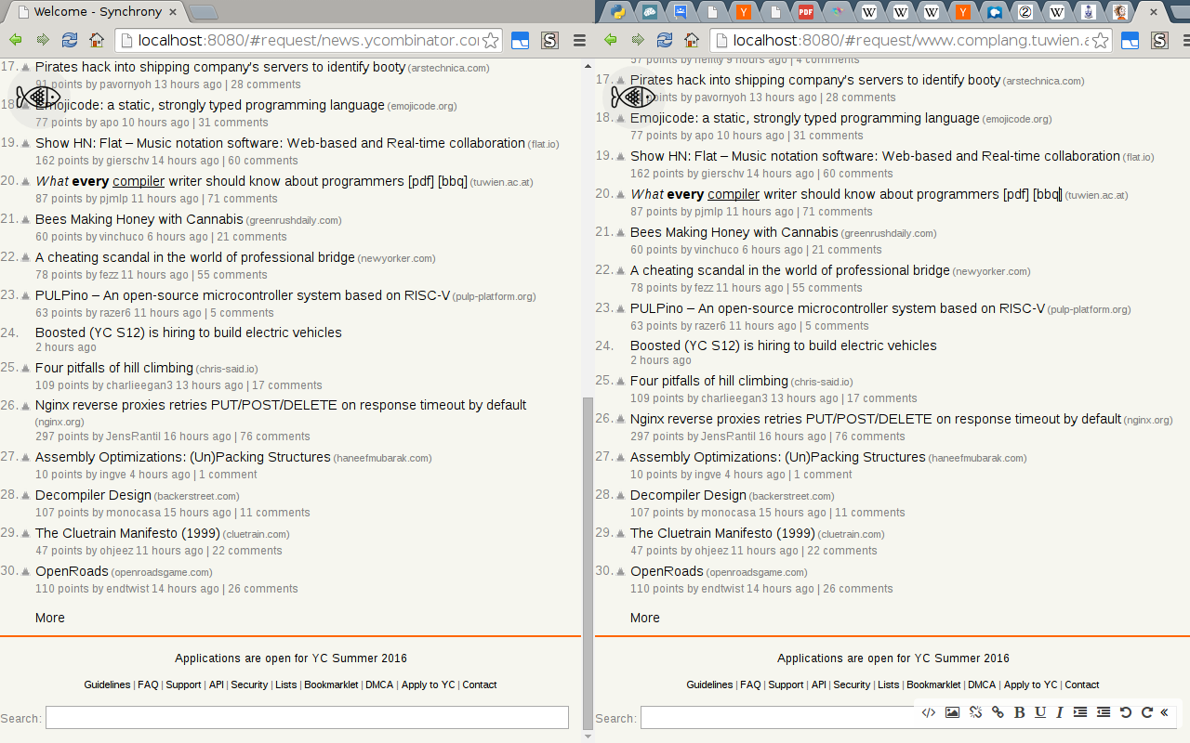Image resolution: width=1190 pixels, height=743 pixels.
Task: Undo last edit in editor toolbar
Action: point(1126,712)
